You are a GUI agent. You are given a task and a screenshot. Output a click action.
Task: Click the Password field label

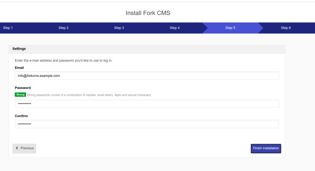coord(23,88)
